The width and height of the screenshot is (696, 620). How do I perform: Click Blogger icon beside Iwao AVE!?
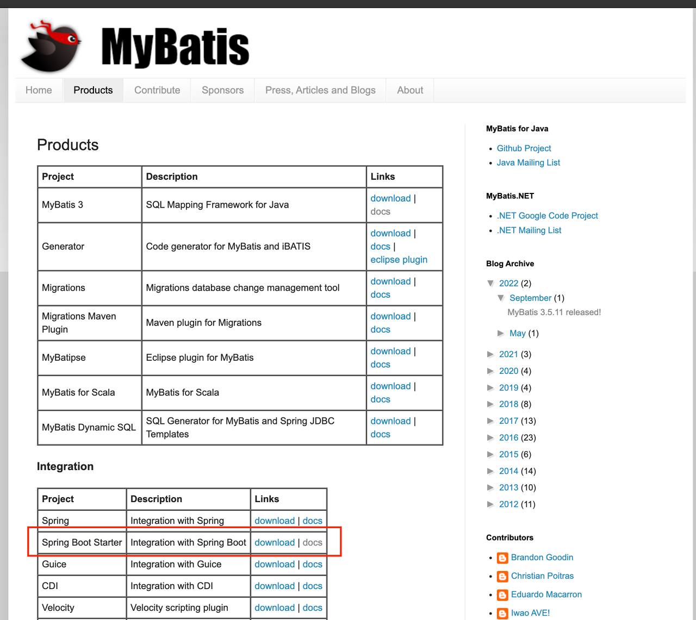click(502, 613)
